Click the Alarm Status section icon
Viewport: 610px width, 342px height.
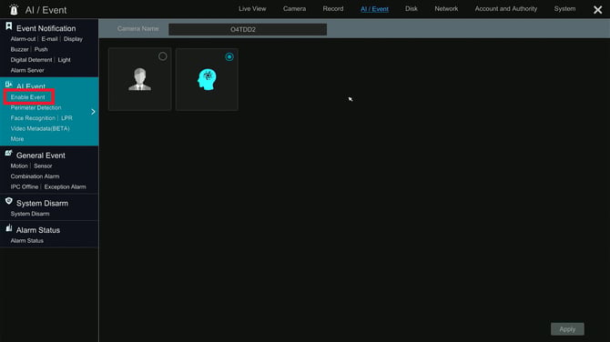point(8,228)
